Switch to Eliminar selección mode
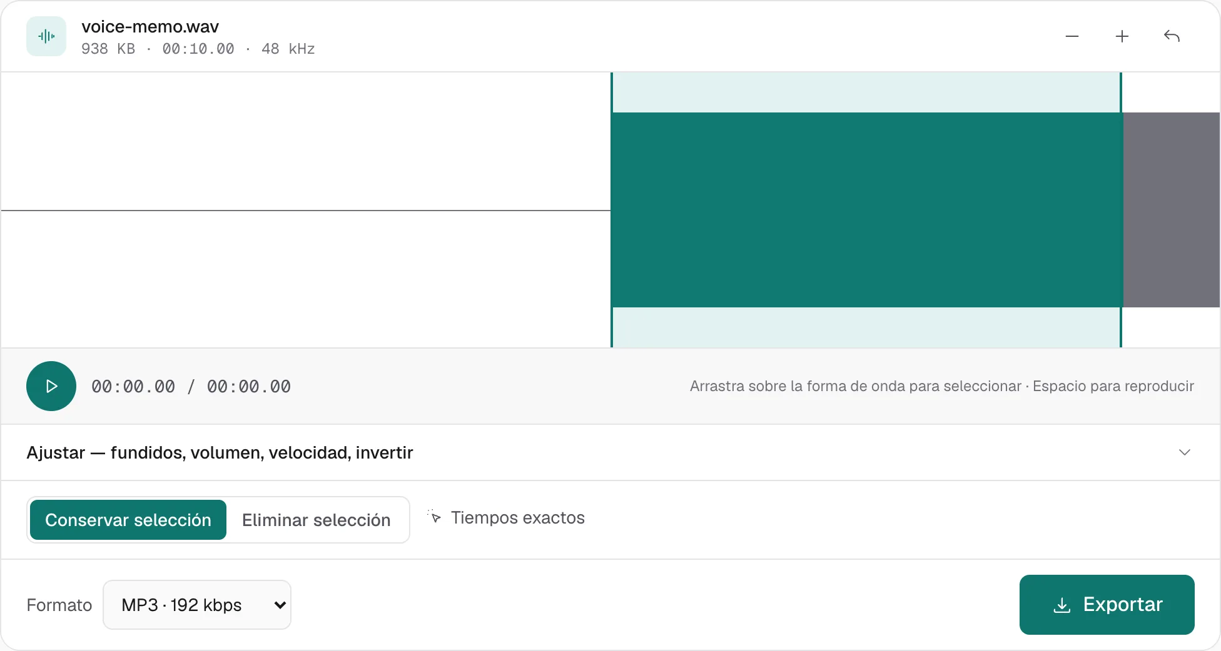The height and width of the screenshot is (651, 1221). 317,520
